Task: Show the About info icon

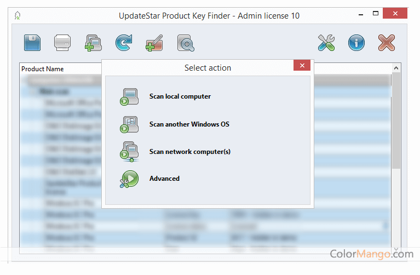Action: (356, 42)
